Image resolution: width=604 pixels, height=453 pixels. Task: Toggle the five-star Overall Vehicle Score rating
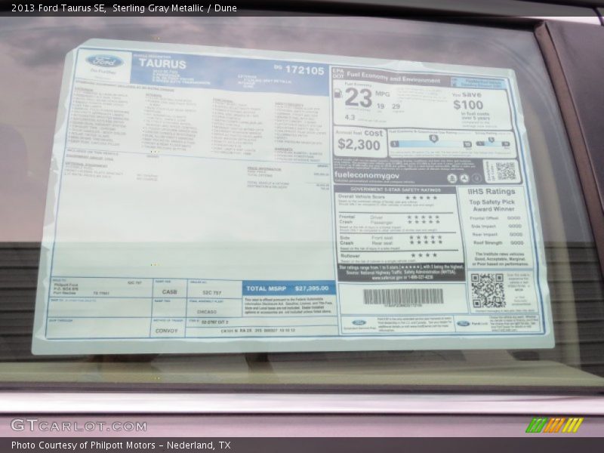click(423, 199)
